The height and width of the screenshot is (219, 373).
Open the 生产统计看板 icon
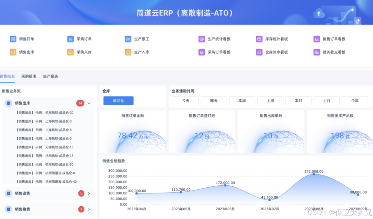(x=202, y=39)
